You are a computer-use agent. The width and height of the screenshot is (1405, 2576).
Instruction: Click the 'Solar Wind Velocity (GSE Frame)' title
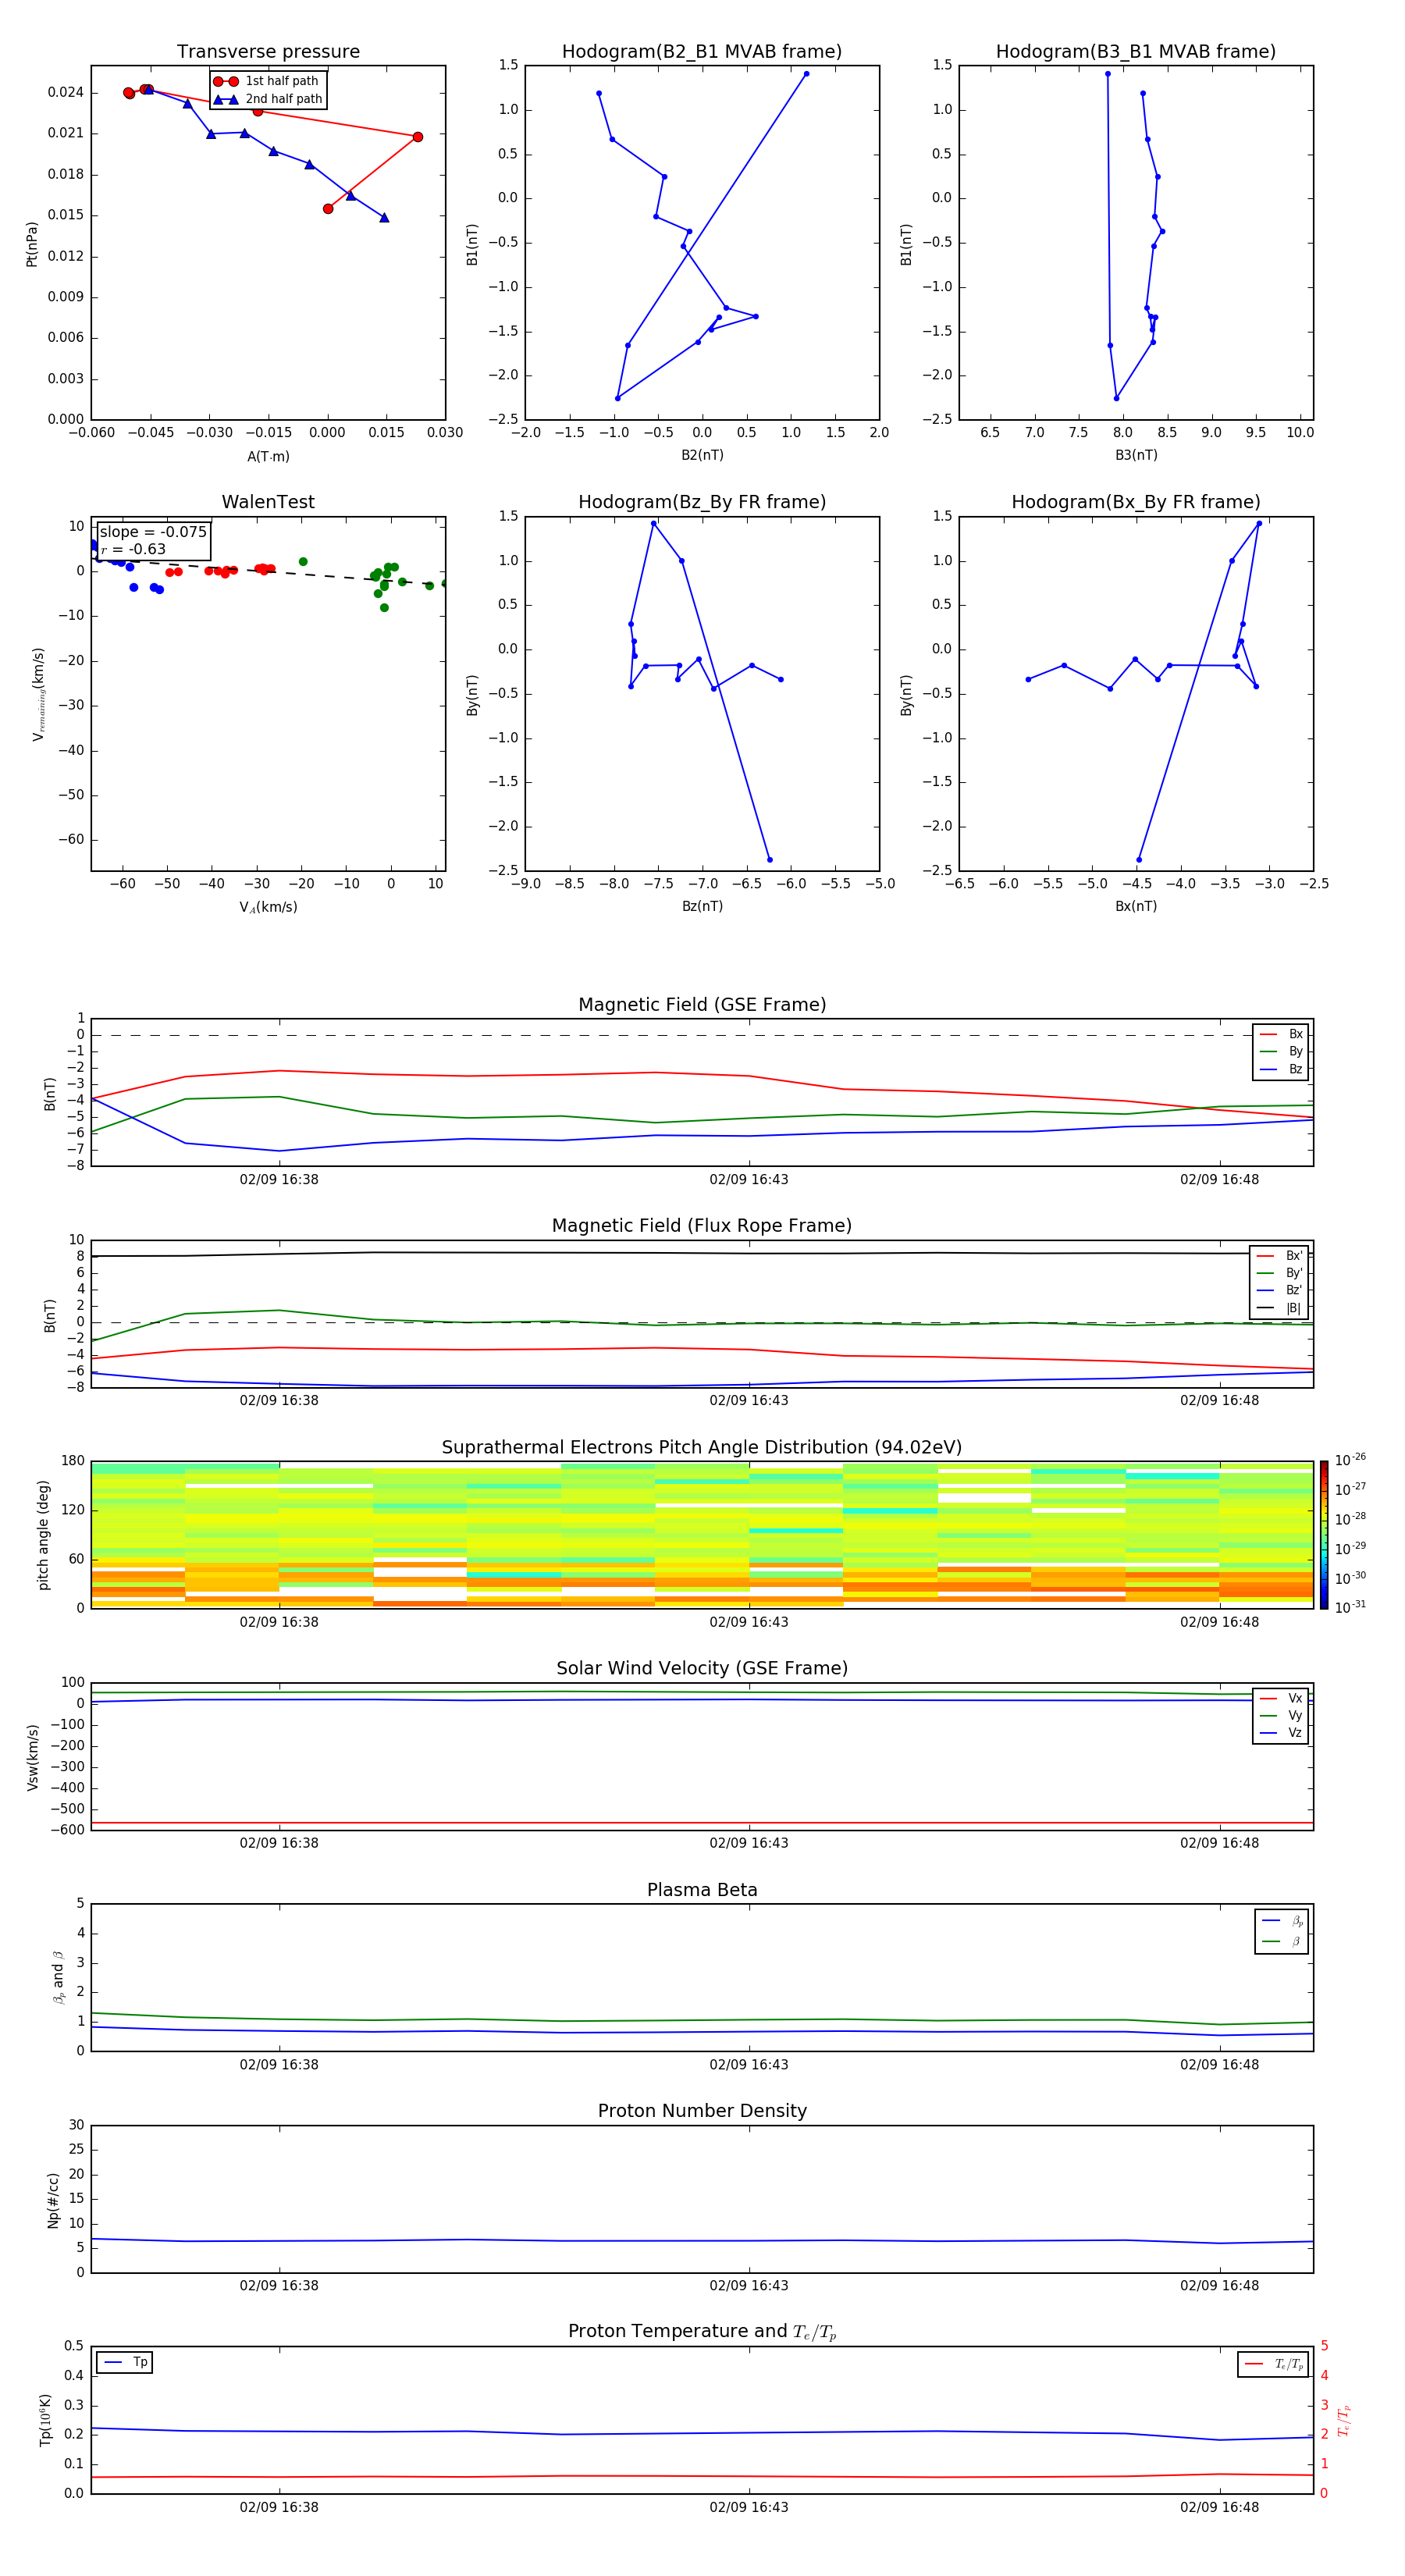pyautogui.click(x=702, y=1669)
